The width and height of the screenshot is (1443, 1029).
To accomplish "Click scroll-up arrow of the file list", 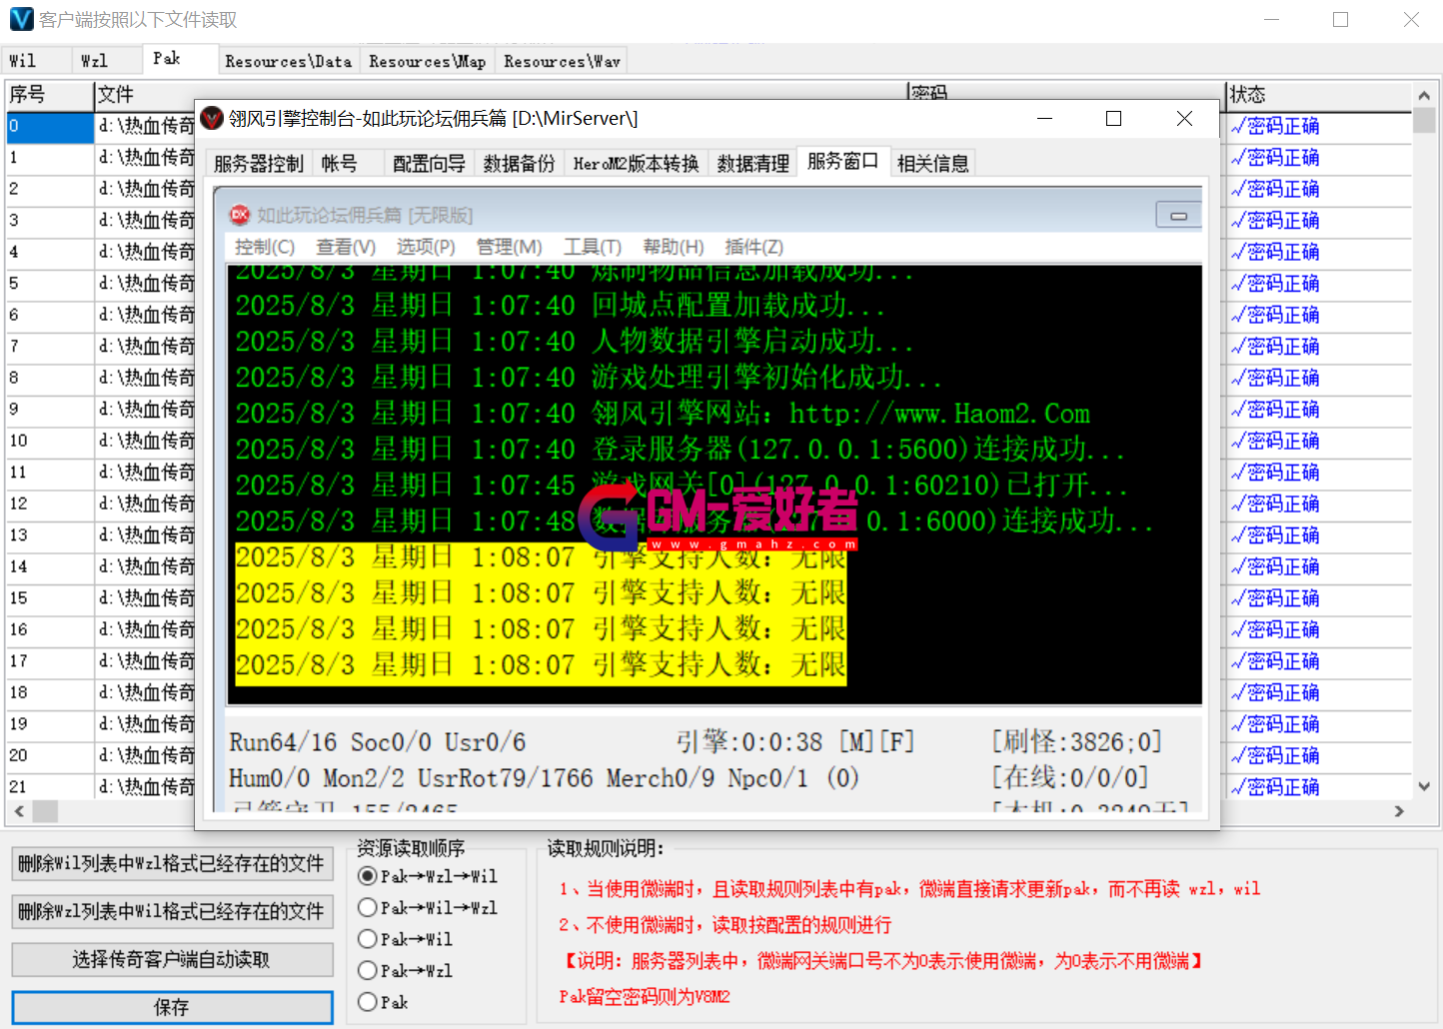I will pos(1424,96).
